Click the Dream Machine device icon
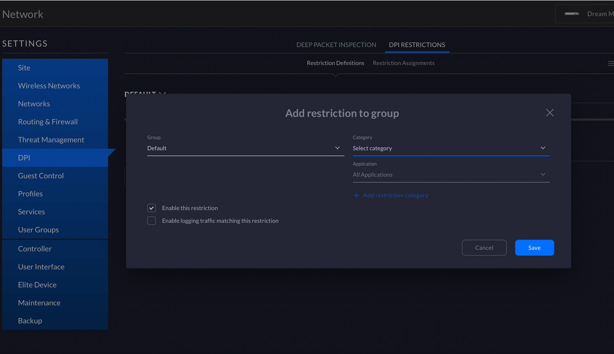The image size is (614, 354). pyautogui.click(x=572, y=14)
